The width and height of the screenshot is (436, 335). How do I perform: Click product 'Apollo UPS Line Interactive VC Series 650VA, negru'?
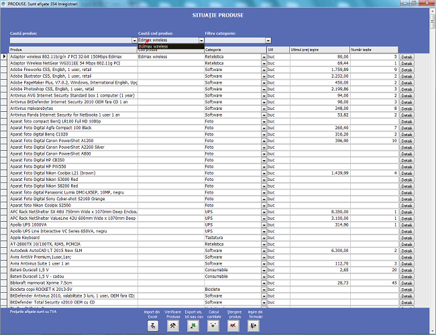(x=73, y=231)
